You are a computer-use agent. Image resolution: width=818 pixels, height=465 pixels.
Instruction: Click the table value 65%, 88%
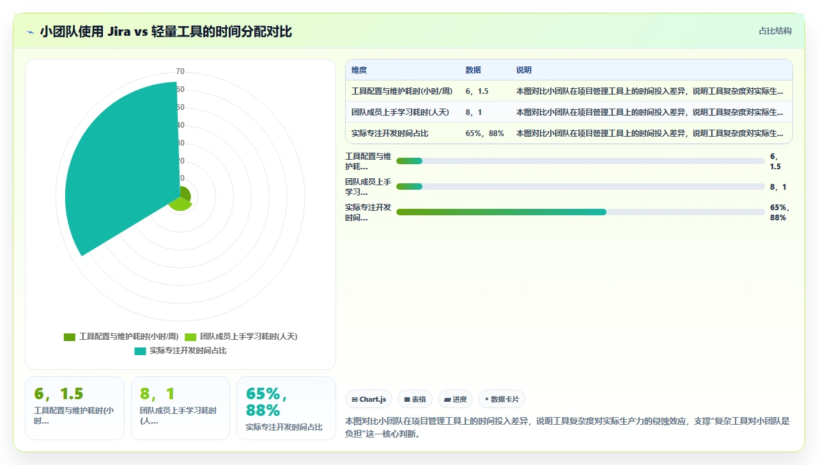[485, 133]
